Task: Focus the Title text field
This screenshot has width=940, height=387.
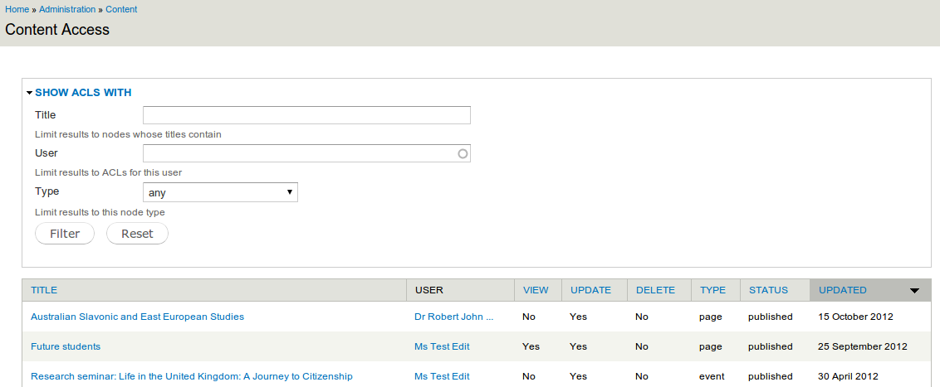Action: click(306, 115)
